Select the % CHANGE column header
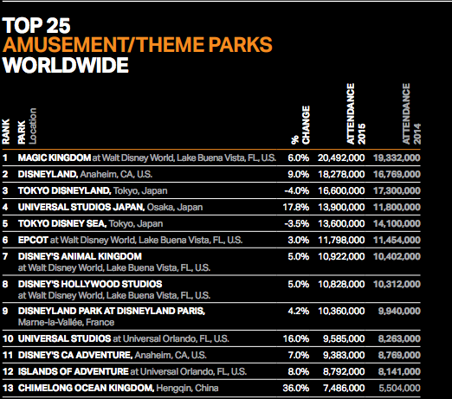452x399 pixels. tap(300, 125)
